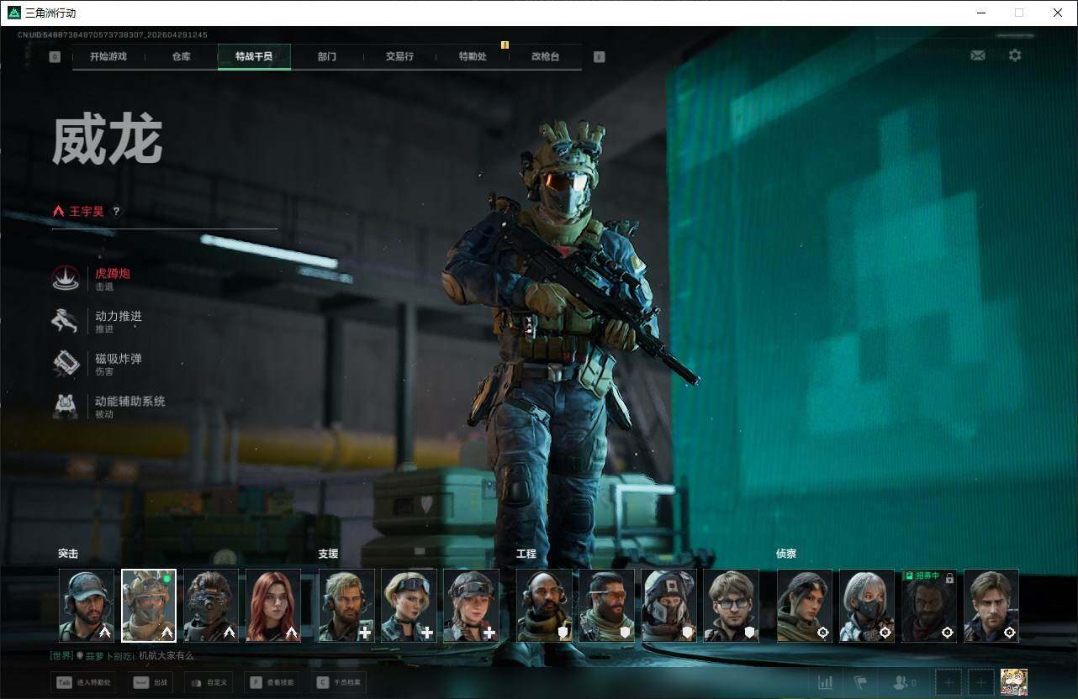Select the red-haired assault operator portrait
The width and height of the screenshot is (1078, 699).
pyautogui.click(x=273, y=606)
